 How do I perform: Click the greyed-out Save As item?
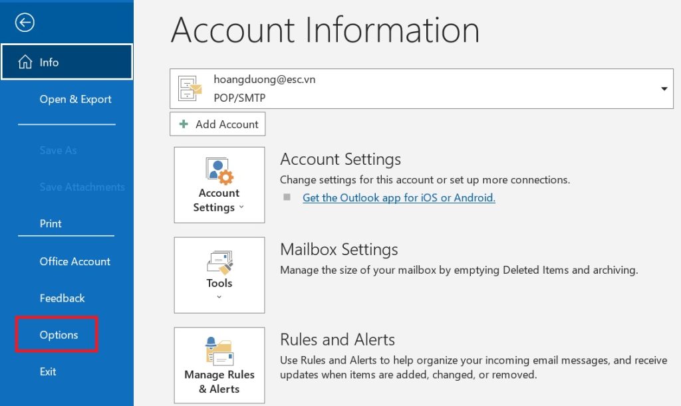click(x=59, y=151)
